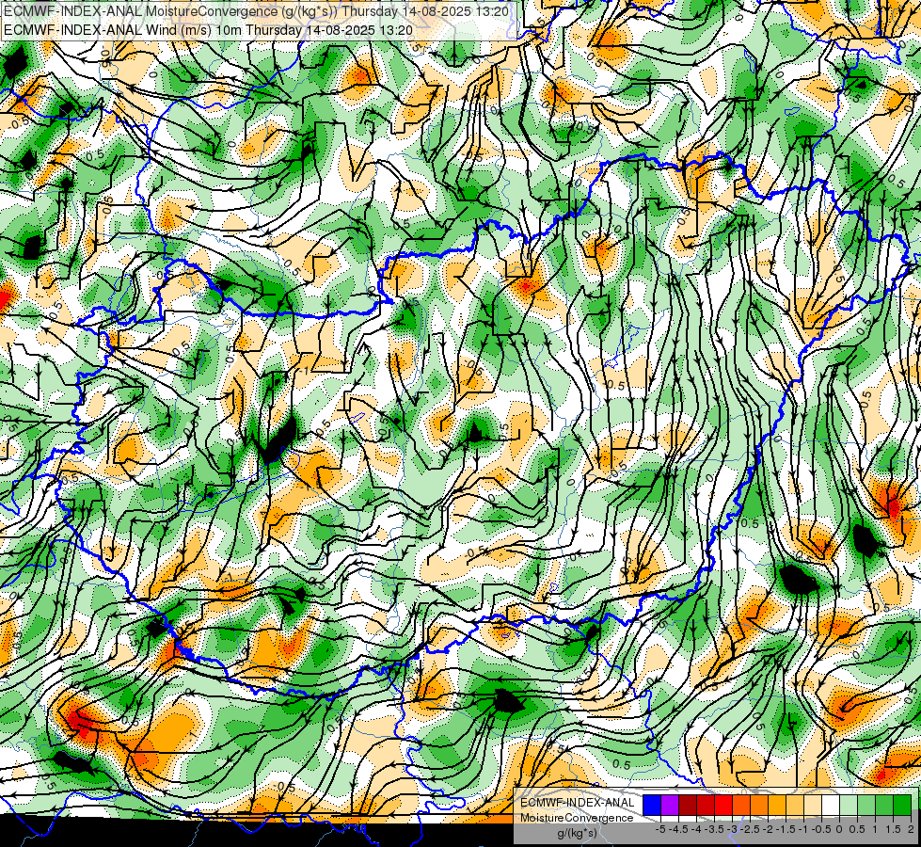Click the Wind (m/s) 10m title line
Viewport: 921px width, 847px height.
click(208, 29)
